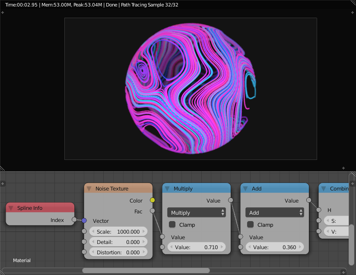Click the S value field on Combine node
356x275 pixels.
[x=336, y=221]
